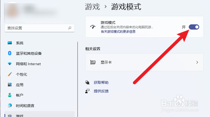Click the Wi-Fi network icon

[10, 64]
